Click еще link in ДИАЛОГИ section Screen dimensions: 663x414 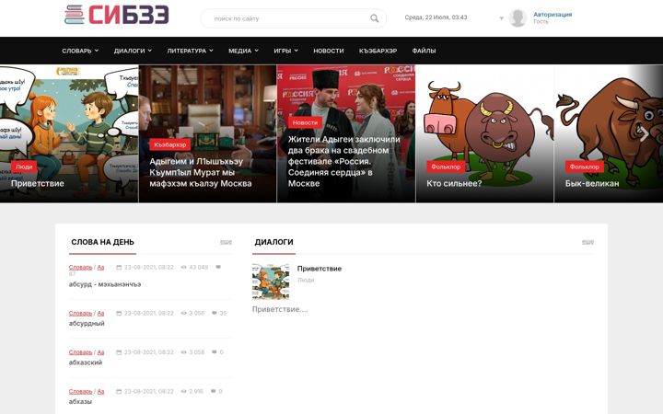(587, 242)
